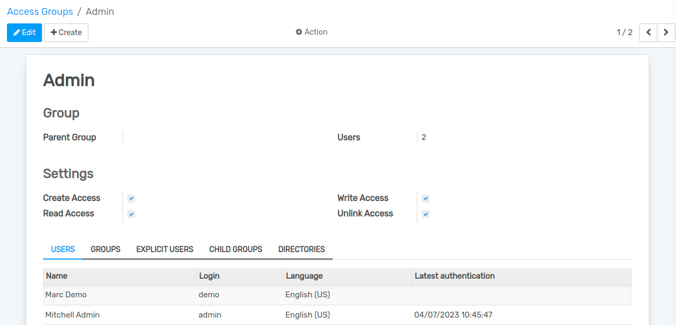Select the Child Groups tab
This screenshot has width=676, height=325.
click(235, 249)
